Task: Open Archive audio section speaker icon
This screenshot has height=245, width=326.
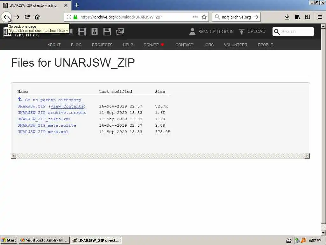Action: click(95, 32)
